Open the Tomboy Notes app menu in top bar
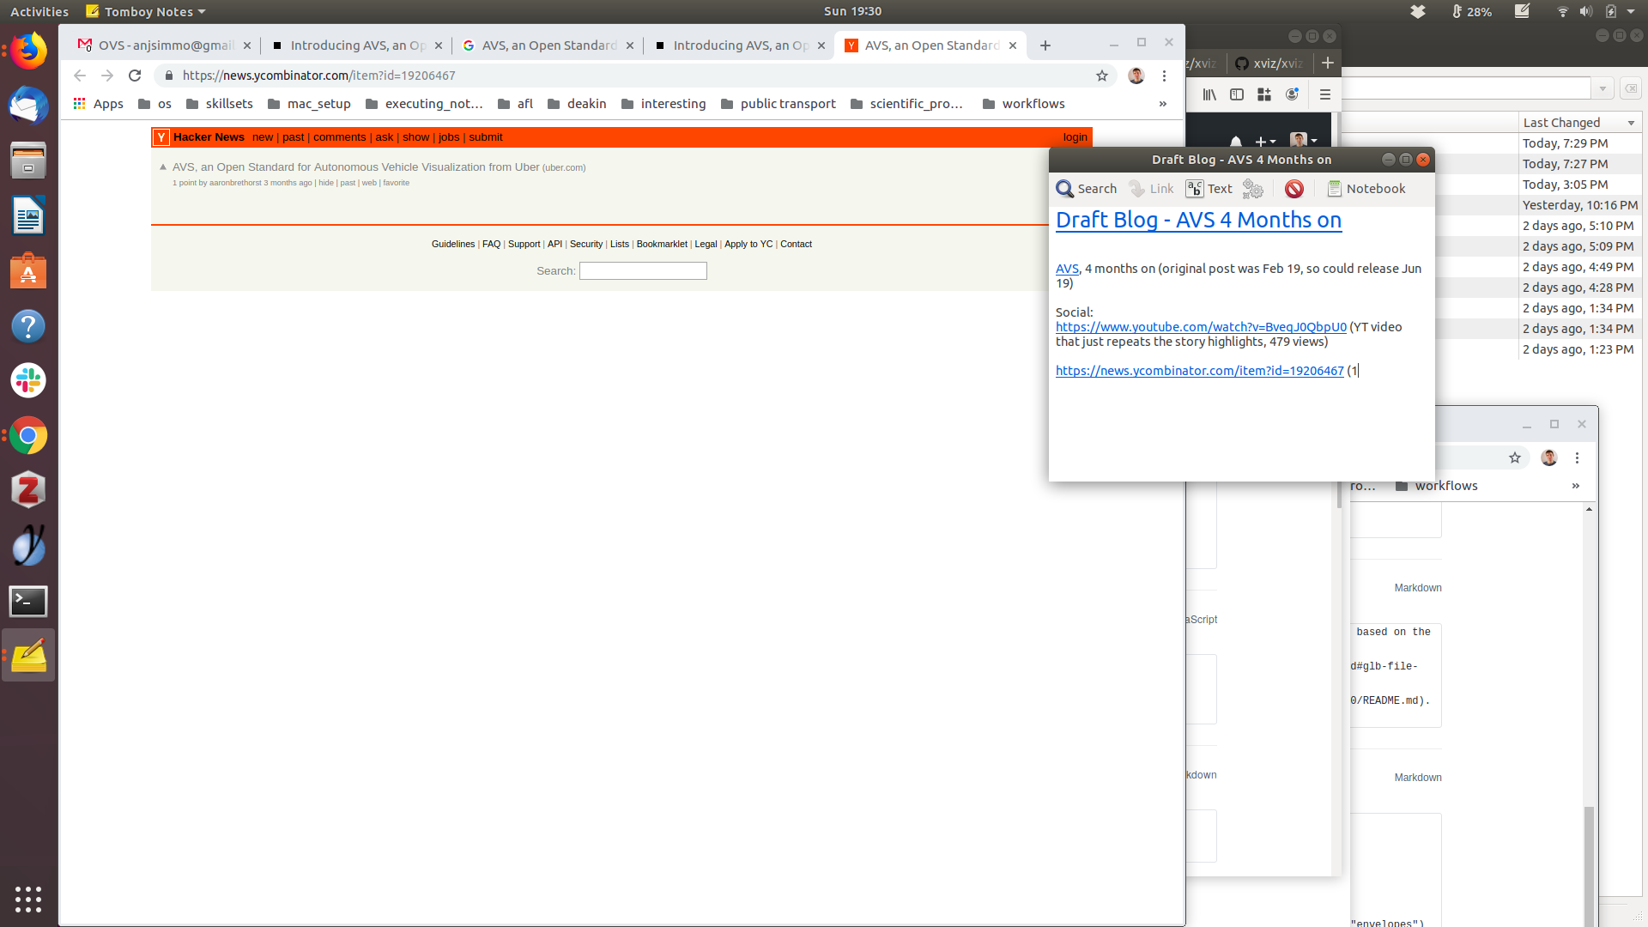 146,11
